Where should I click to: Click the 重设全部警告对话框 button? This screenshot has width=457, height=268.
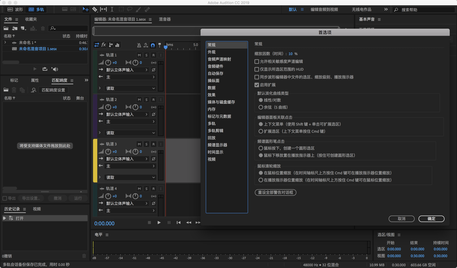pyautogui.click(x=275, y=193)
